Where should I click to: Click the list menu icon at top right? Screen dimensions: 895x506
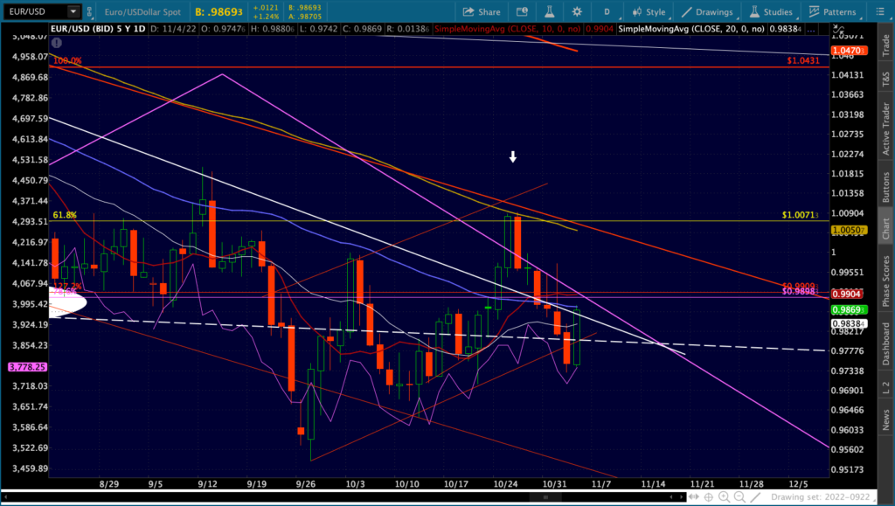tap(880, 12)
